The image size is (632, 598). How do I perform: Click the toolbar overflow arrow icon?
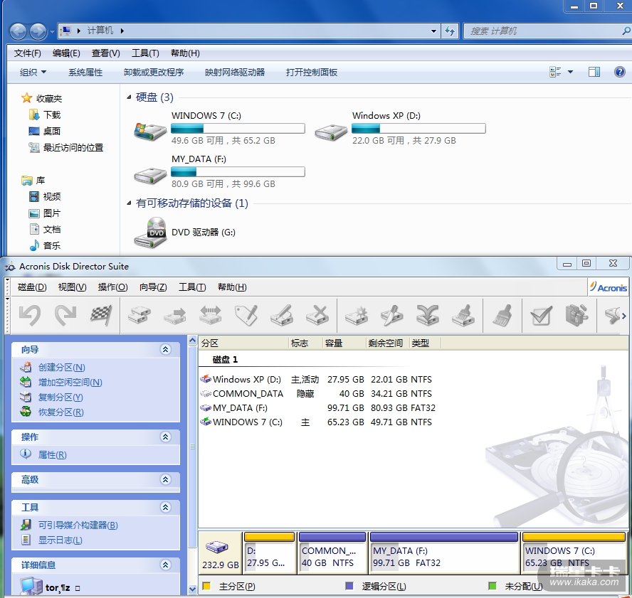pyautogui.click(x=623, y=316)
